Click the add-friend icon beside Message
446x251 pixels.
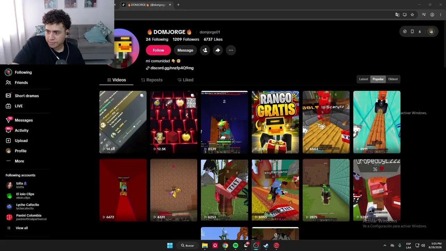point(205,50)
